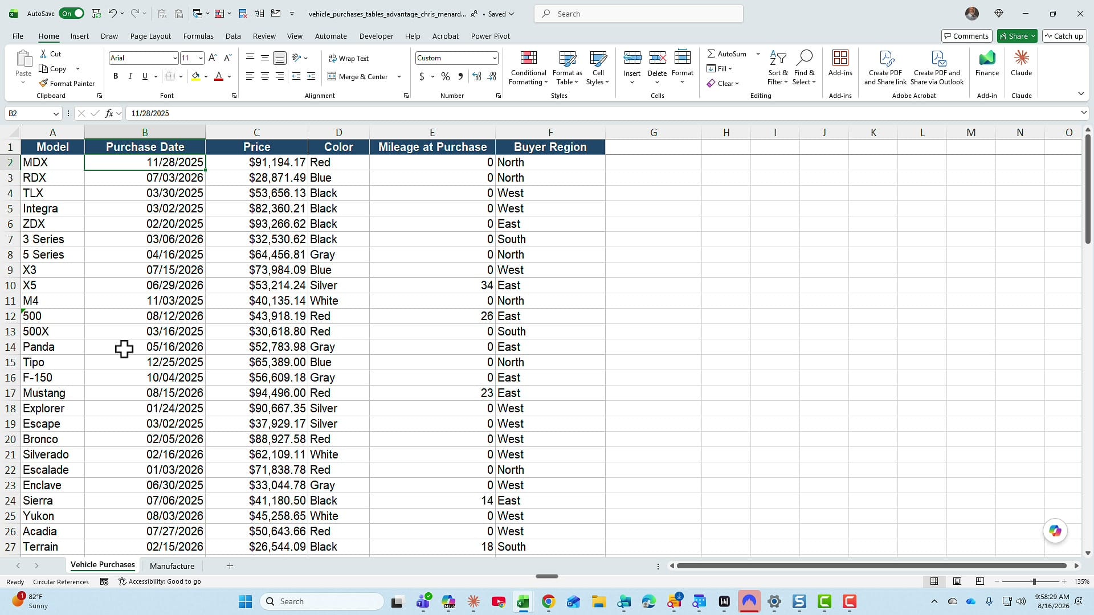This screenshot has width=1094, height=615.
Task: Toggle center horizontal alignment
Action: (265, 76)
